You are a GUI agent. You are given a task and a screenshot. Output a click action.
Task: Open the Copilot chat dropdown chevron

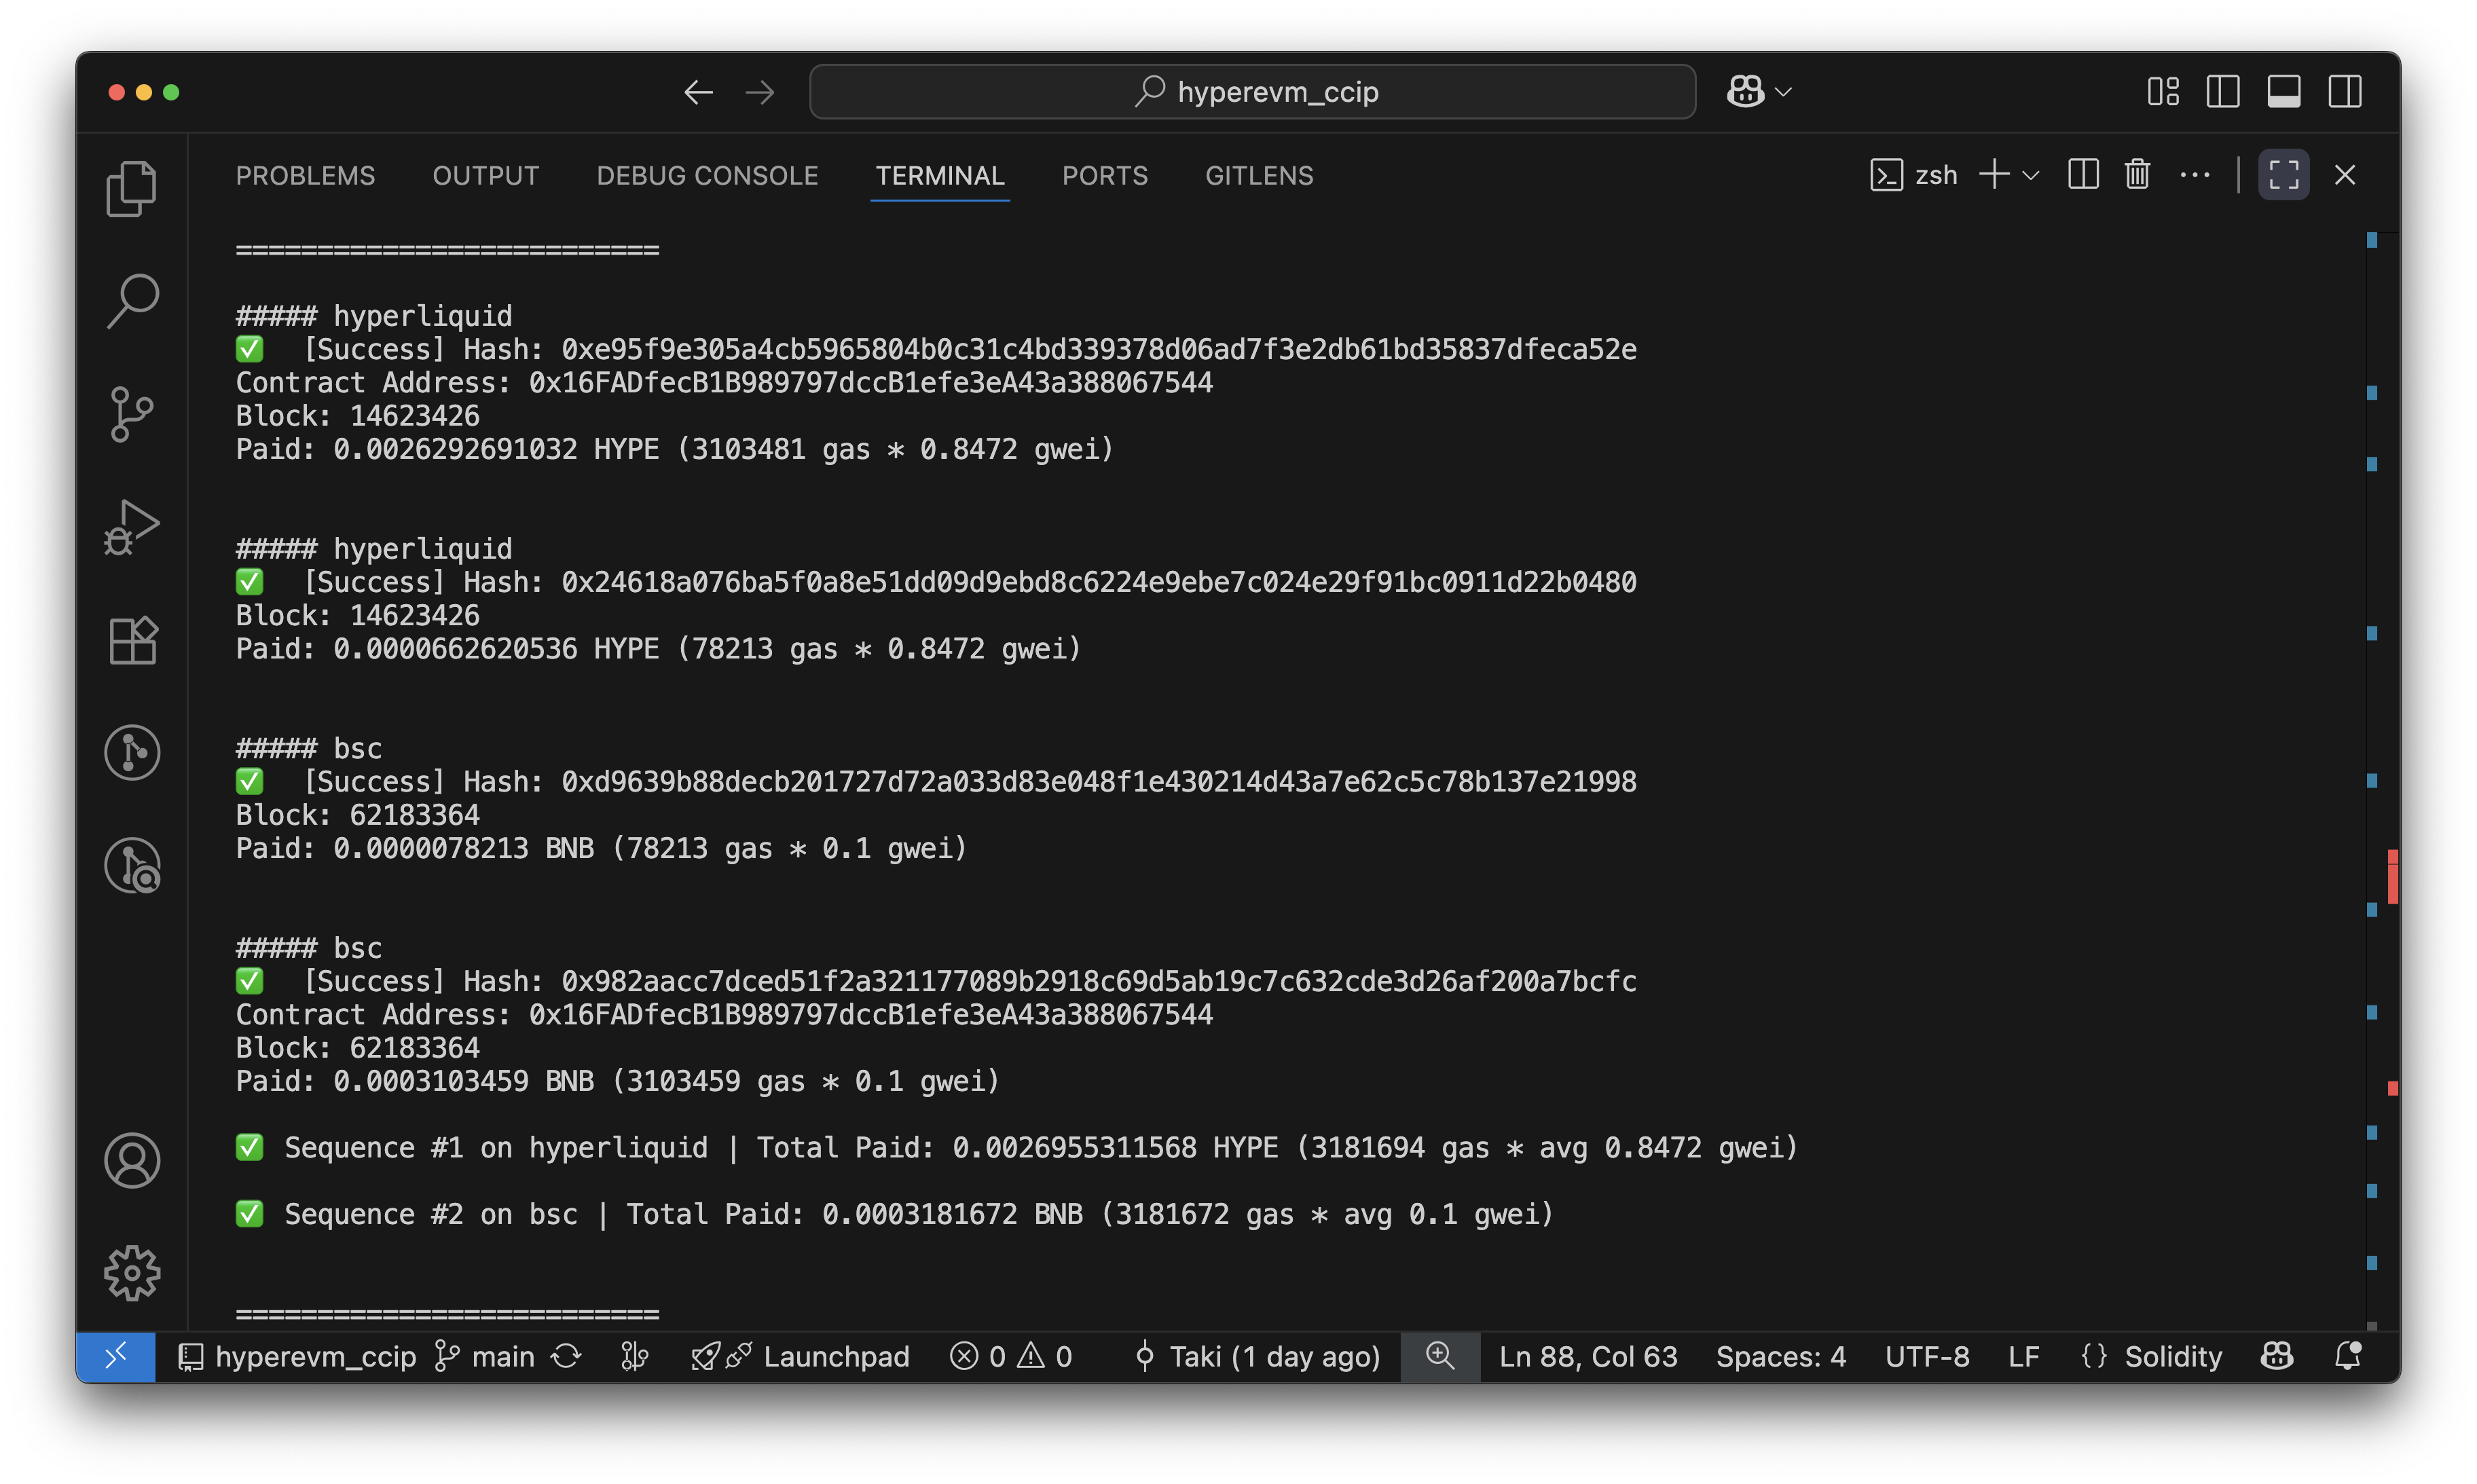click(1783, 92)
